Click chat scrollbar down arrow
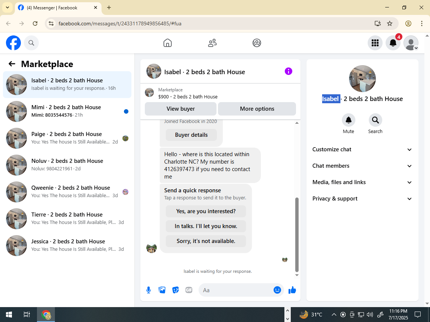 297,275
